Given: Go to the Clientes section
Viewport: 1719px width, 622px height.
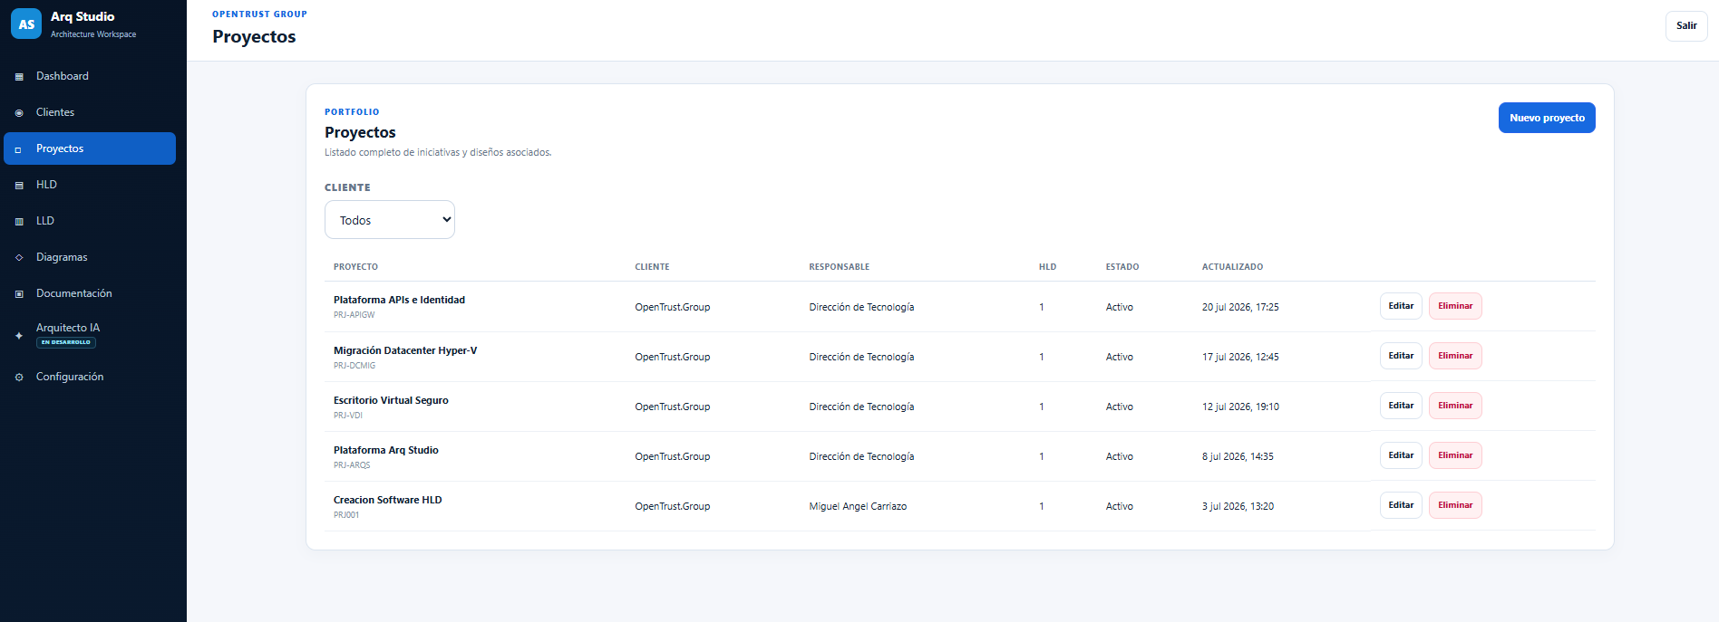Looking at the screenshot, I should [90, 112].
